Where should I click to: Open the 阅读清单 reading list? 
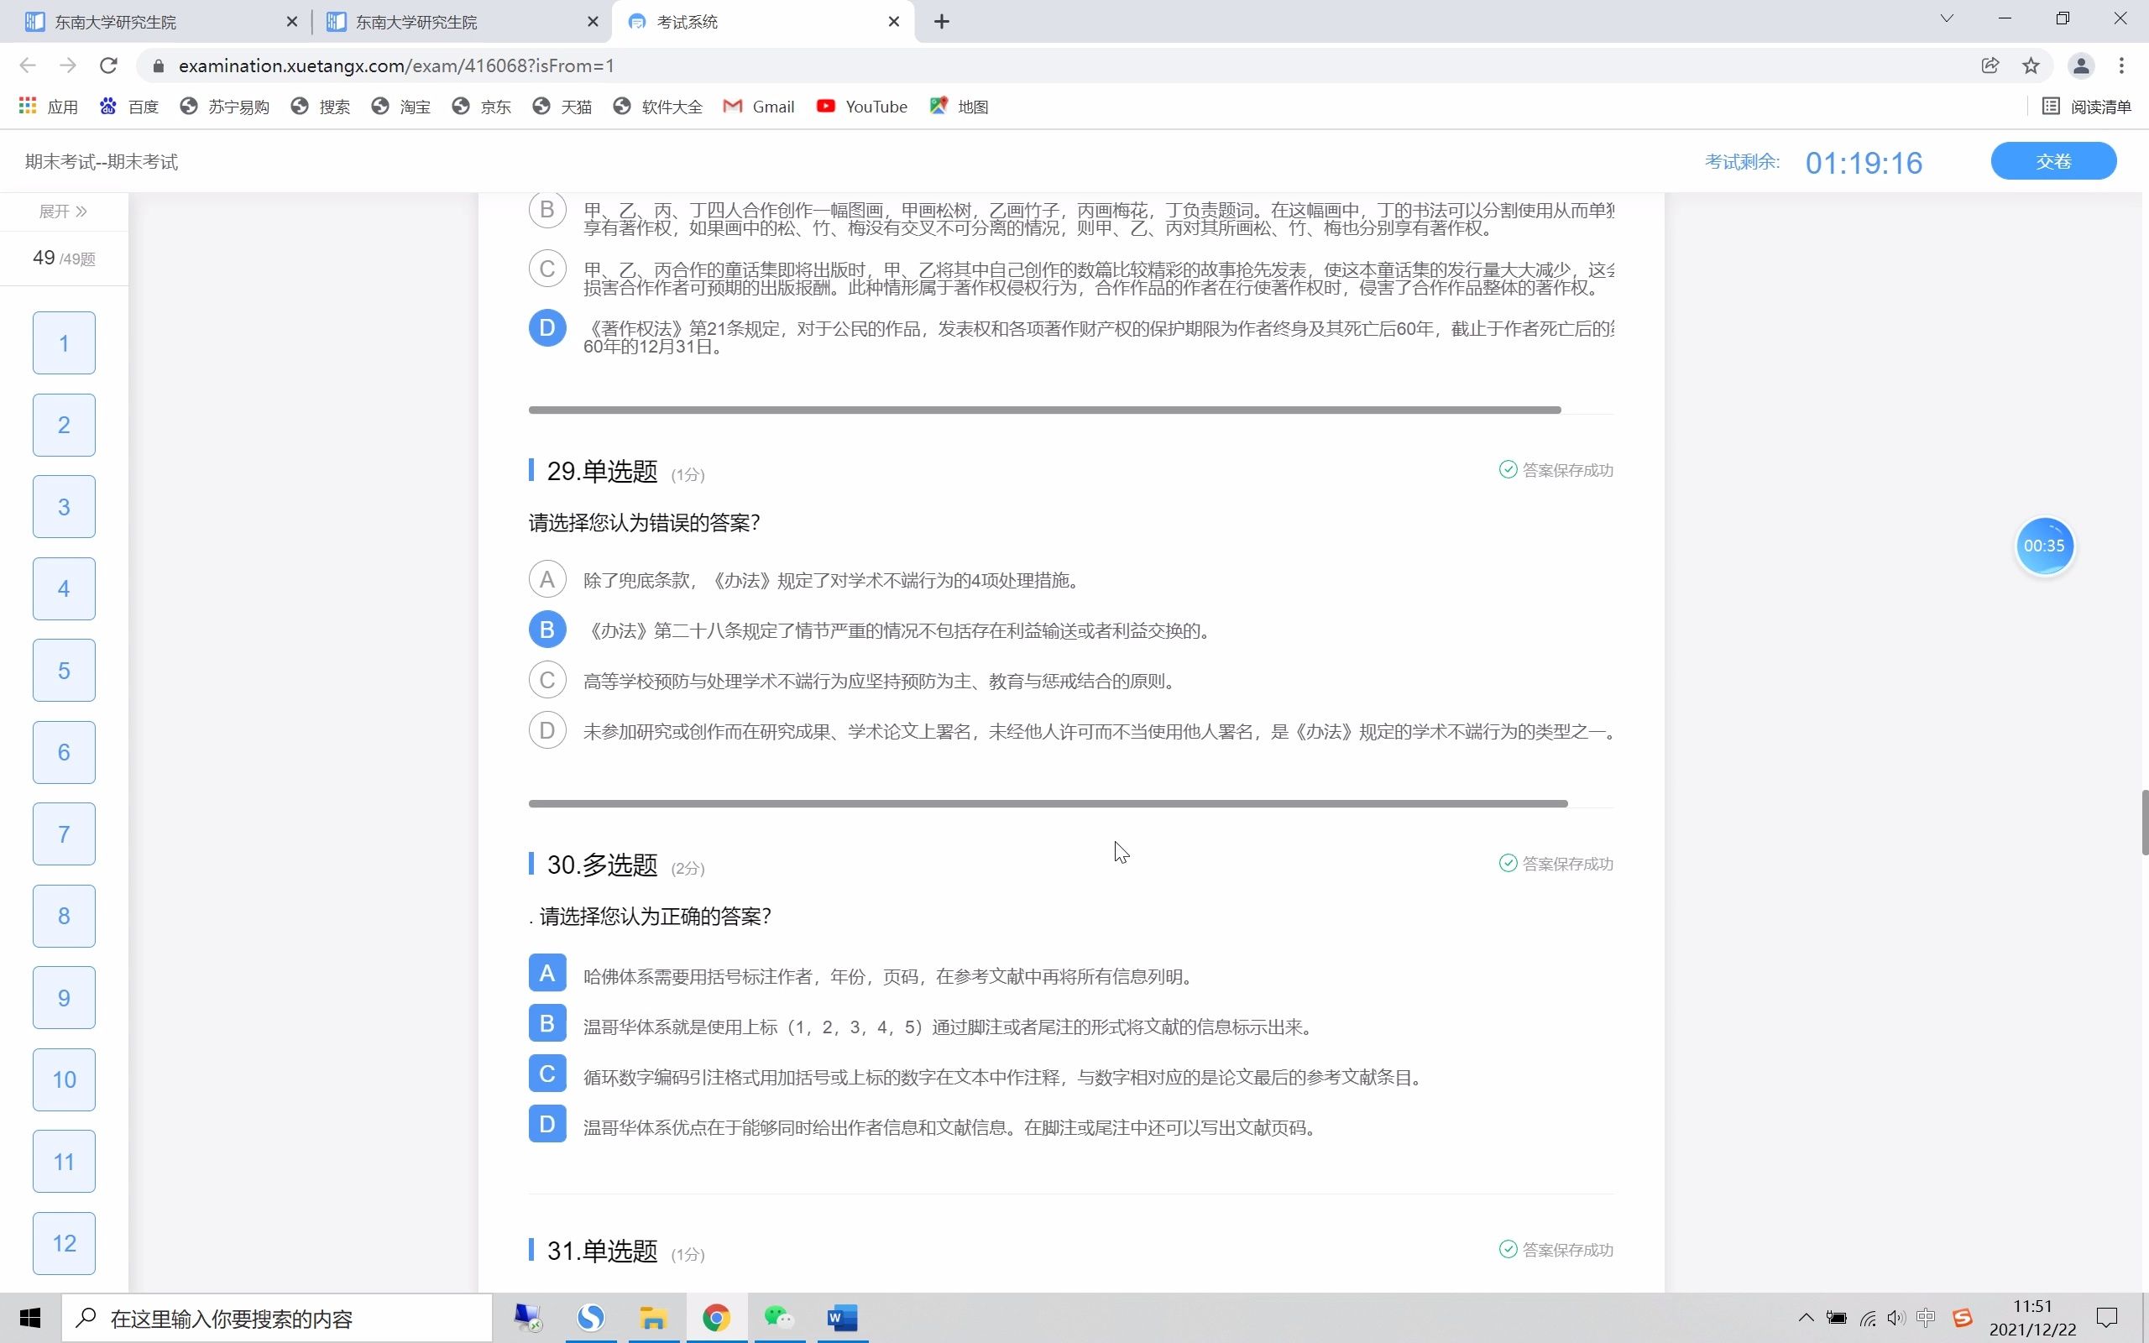click(2088, 107)
